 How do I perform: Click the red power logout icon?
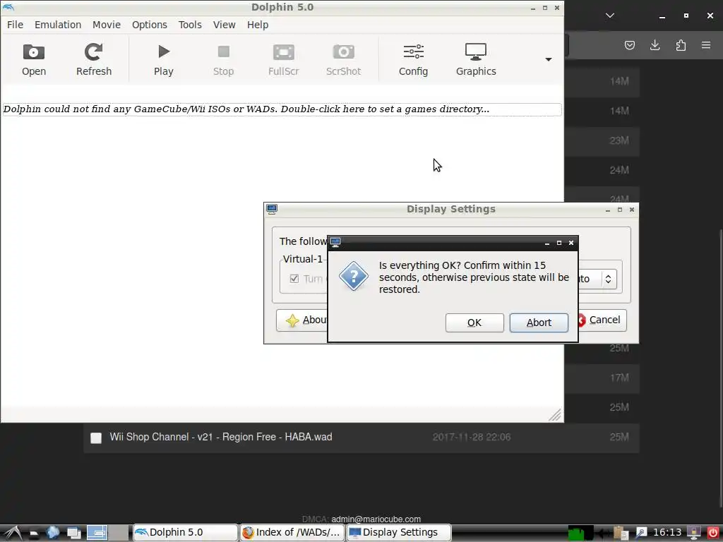712,533
